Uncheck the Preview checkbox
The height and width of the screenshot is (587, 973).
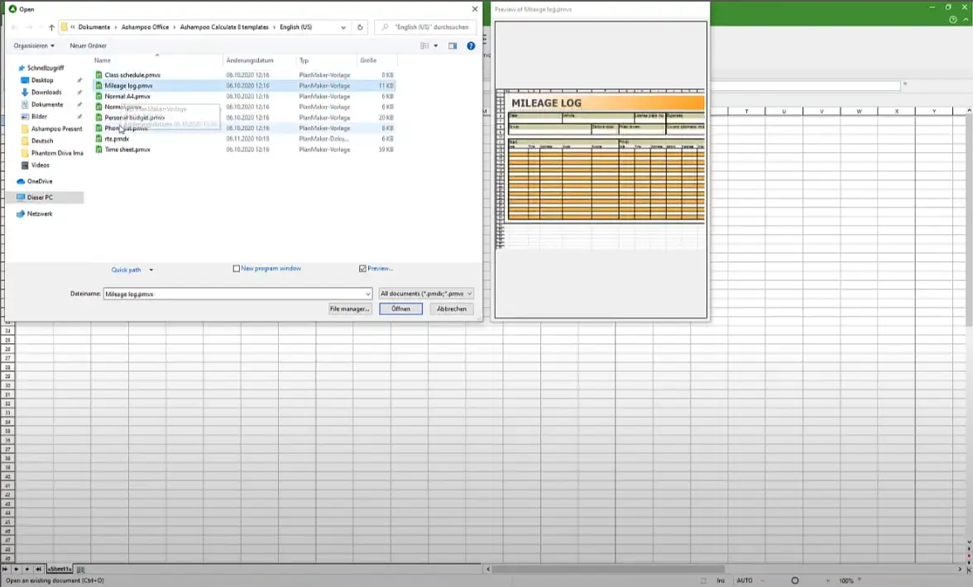point(363,269)
